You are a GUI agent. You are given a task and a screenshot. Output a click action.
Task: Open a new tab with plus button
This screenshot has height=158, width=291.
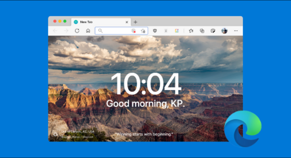[135, 22]
